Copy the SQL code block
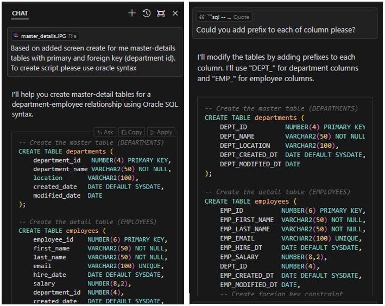Viewport: 385px width, 306px height. [x=132, y=133]
